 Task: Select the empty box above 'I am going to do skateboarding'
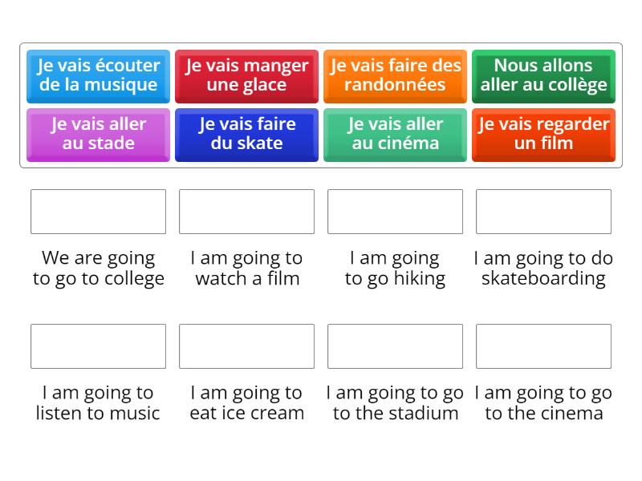(x=543, y=212)
